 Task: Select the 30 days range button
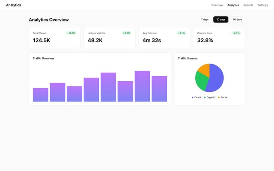click(x=221, y=19)
